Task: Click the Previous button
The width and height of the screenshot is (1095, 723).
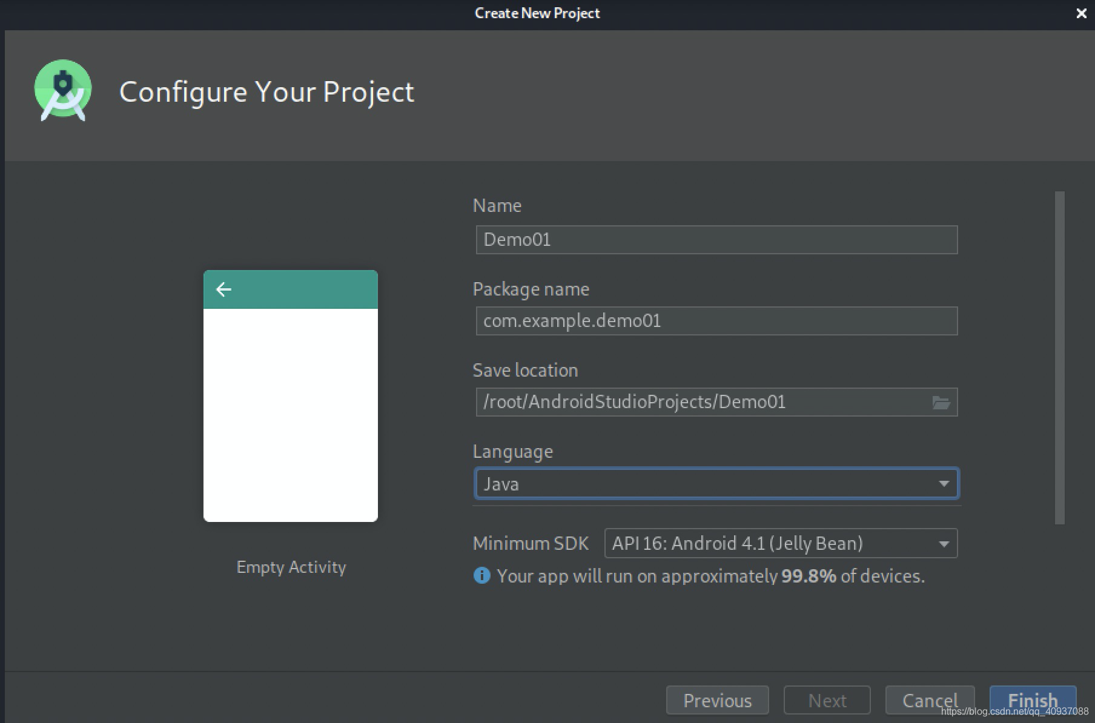Action: pyautogui.click(x=718, y=701)
